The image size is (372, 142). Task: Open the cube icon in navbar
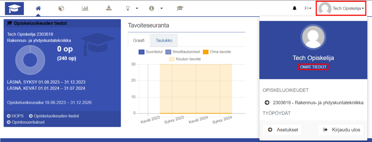pyautogui.click(x=61, y=8)
